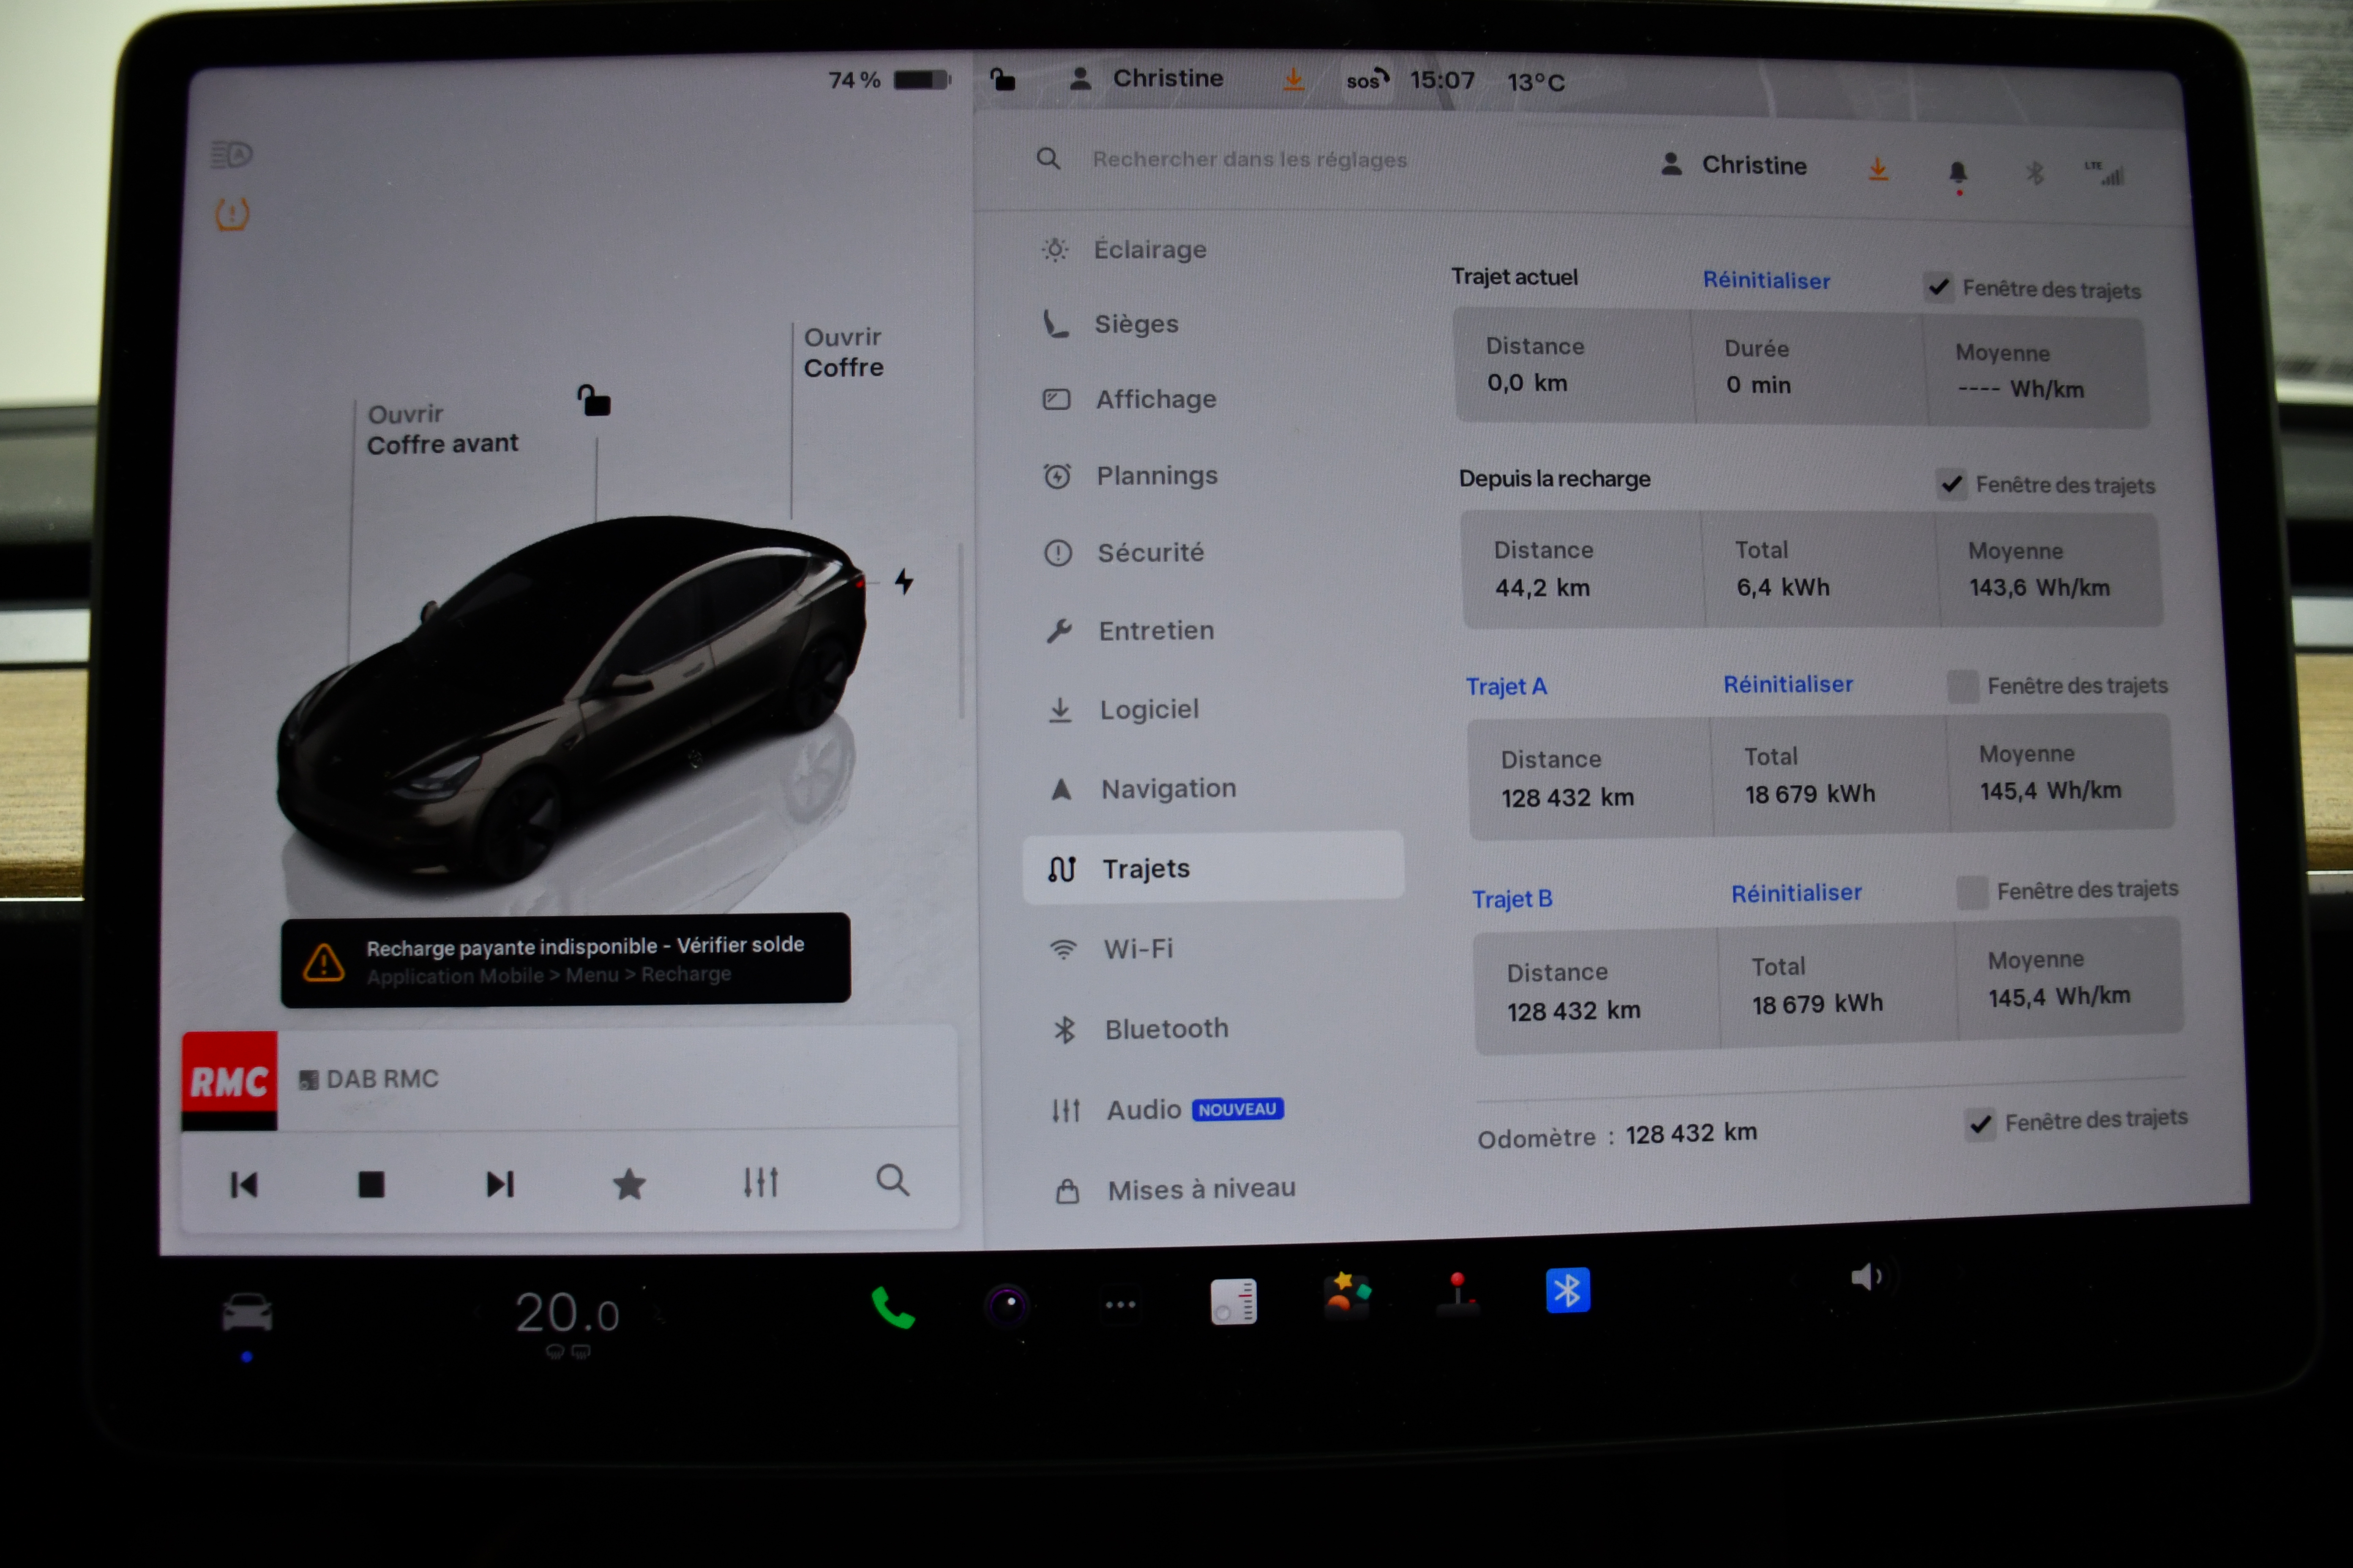Tap the green phone icon
Viewport: 2353px width, 1568px height.
[x=893, y=1307]
